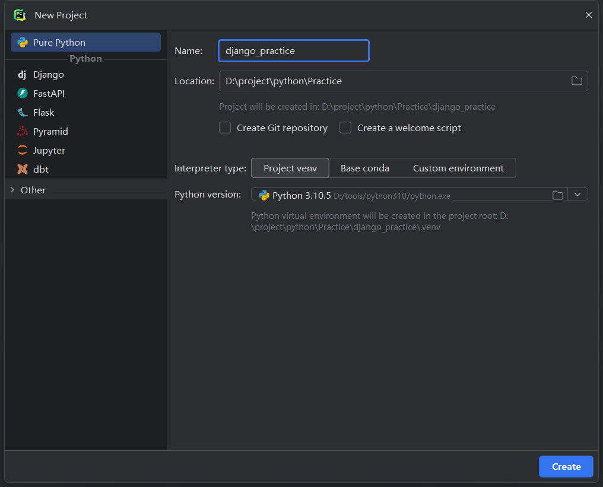Click the PyCharm logo in title bar
This screenshot has width=603, height=487.
point(20,15)
